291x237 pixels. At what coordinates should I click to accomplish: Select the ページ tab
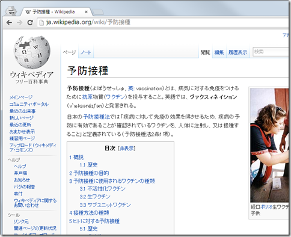[69, 52]
